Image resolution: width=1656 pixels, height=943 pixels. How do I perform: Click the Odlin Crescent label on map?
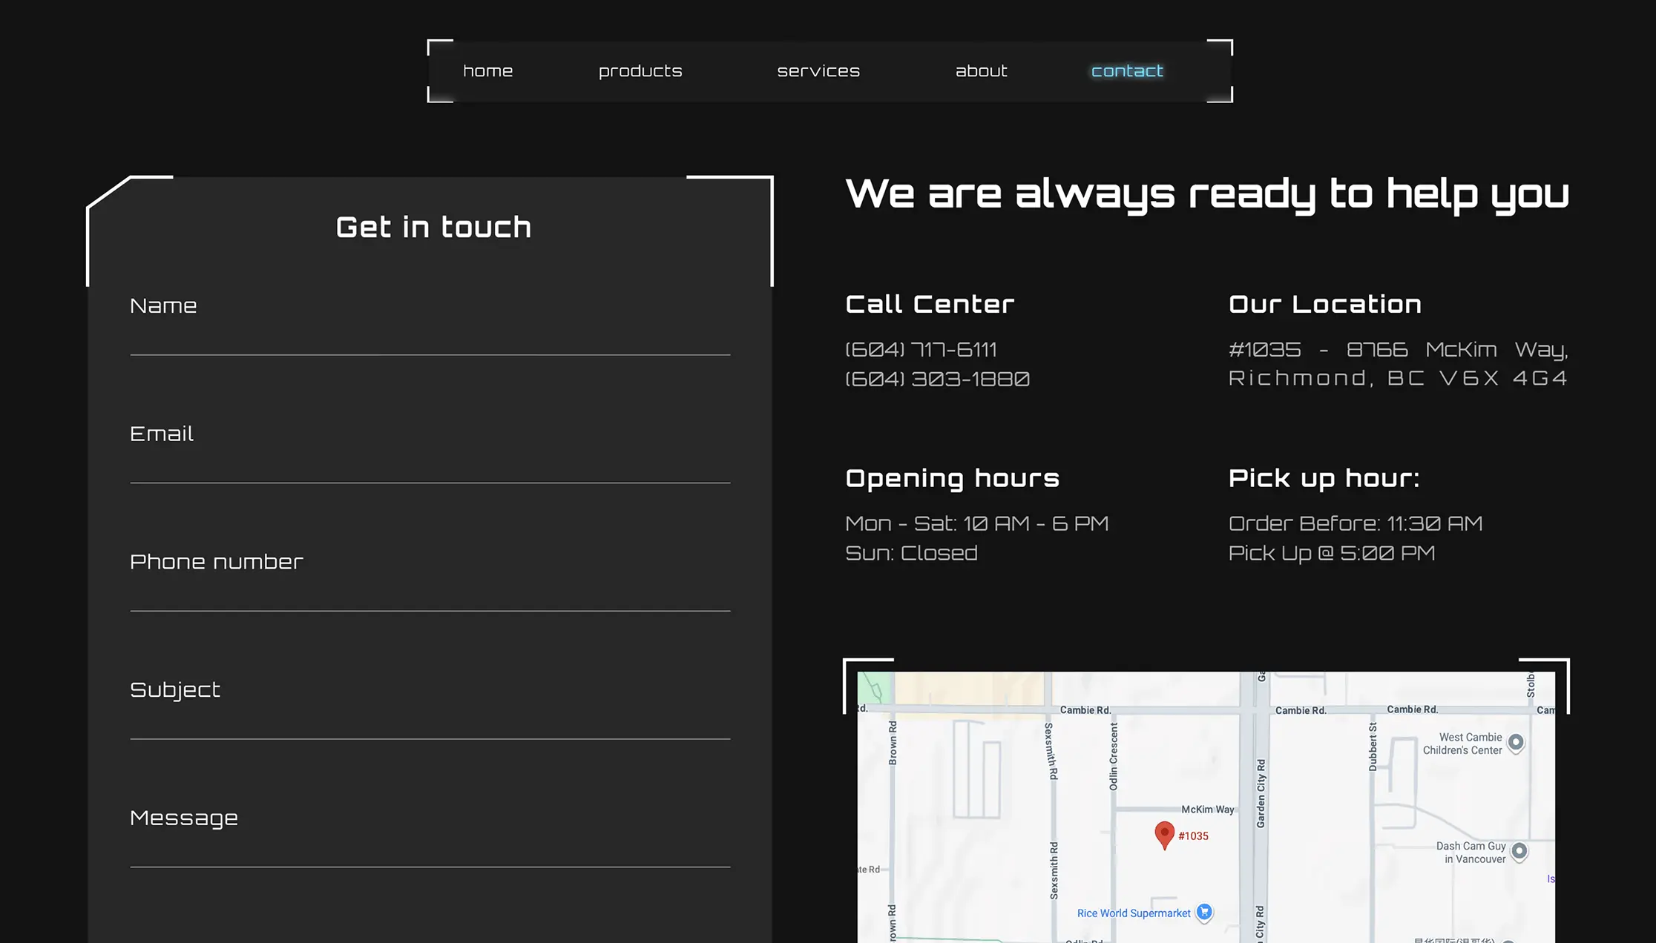1113,757
